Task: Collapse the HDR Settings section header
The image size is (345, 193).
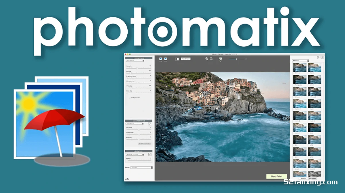Action: (x=139, y=58)
